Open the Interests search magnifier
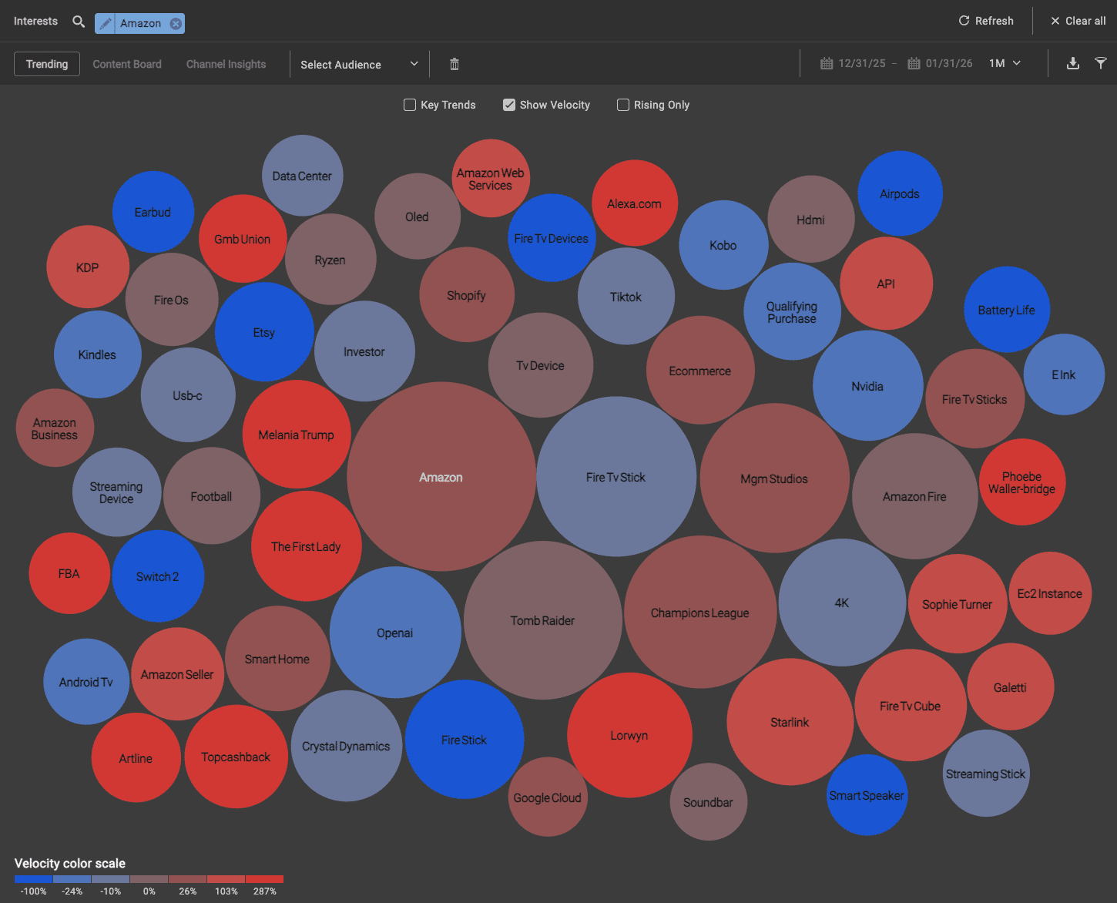Viewport: 1117px width, 903px height. click(x=79, y=22)
